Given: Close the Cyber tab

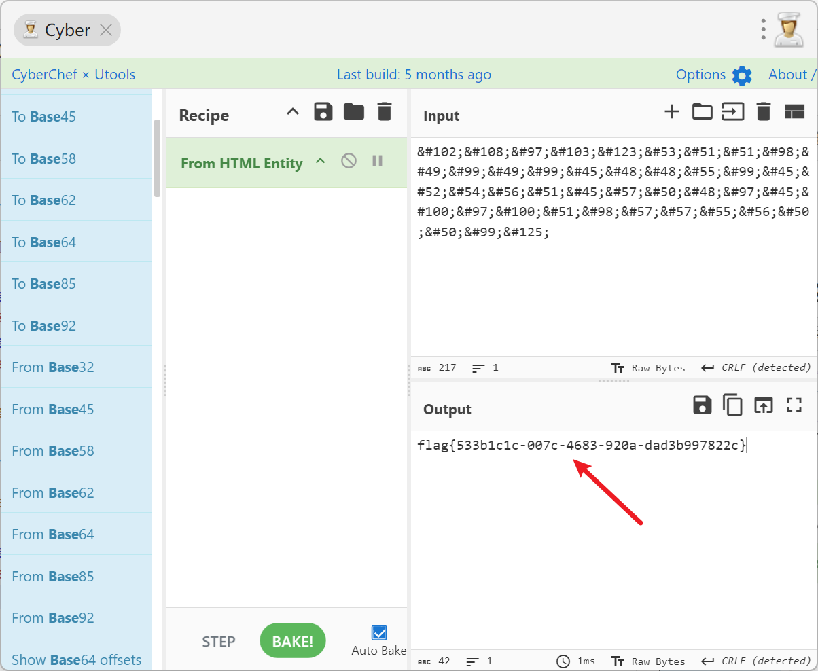Looking at the screenshot, I should pyautogui.click(x=105, y=30).
